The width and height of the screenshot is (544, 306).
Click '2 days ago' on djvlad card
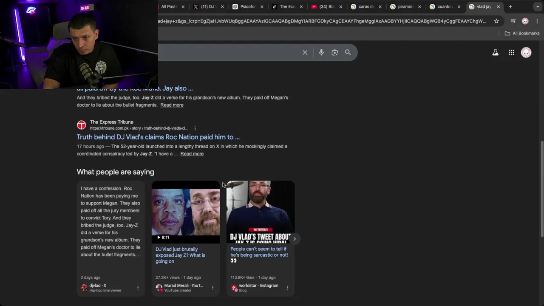pyautogui.click(x=91, y=278)
